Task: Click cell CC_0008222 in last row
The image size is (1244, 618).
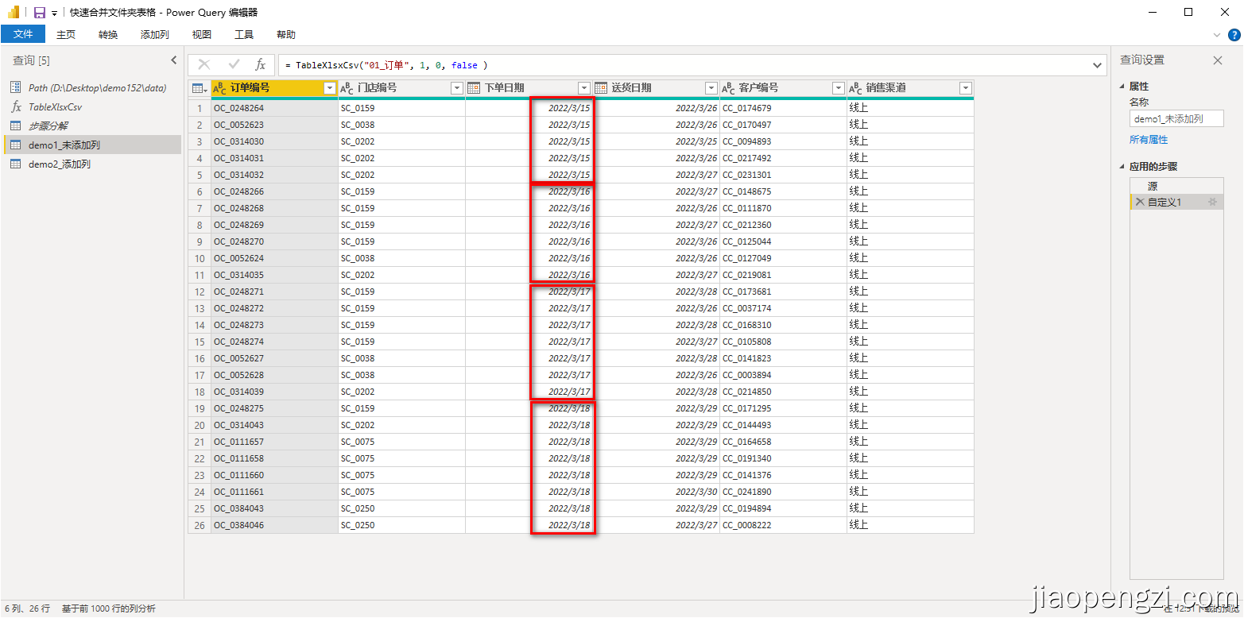Action: click(x=783, y=525)
